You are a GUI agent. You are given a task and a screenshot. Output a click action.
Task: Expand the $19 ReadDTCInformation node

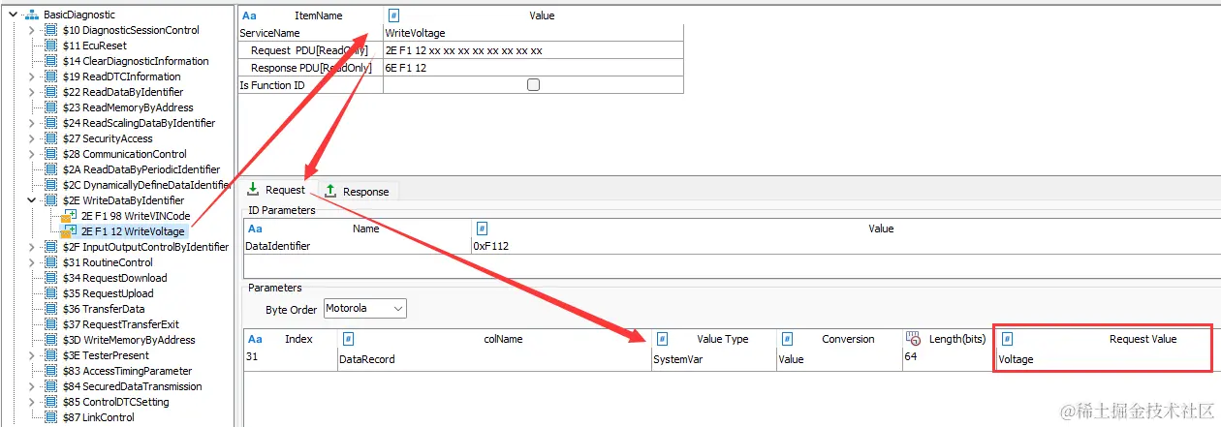(31, 76)
